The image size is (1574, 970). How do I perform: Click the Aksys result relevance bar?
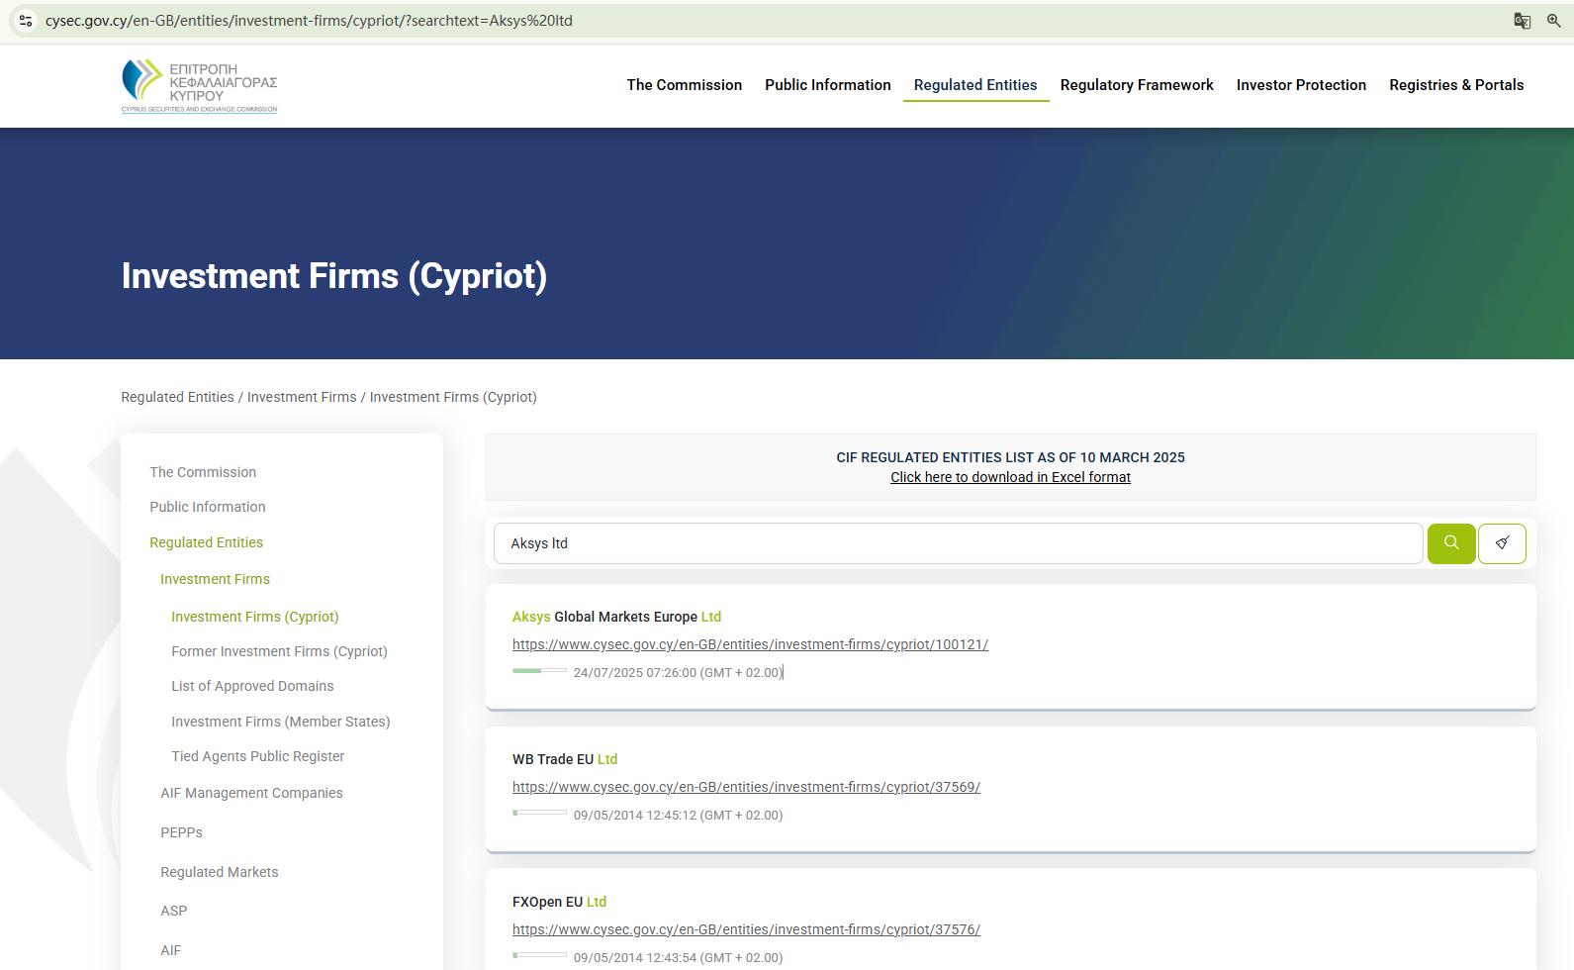pyautogui.click(x=539, y=671)
